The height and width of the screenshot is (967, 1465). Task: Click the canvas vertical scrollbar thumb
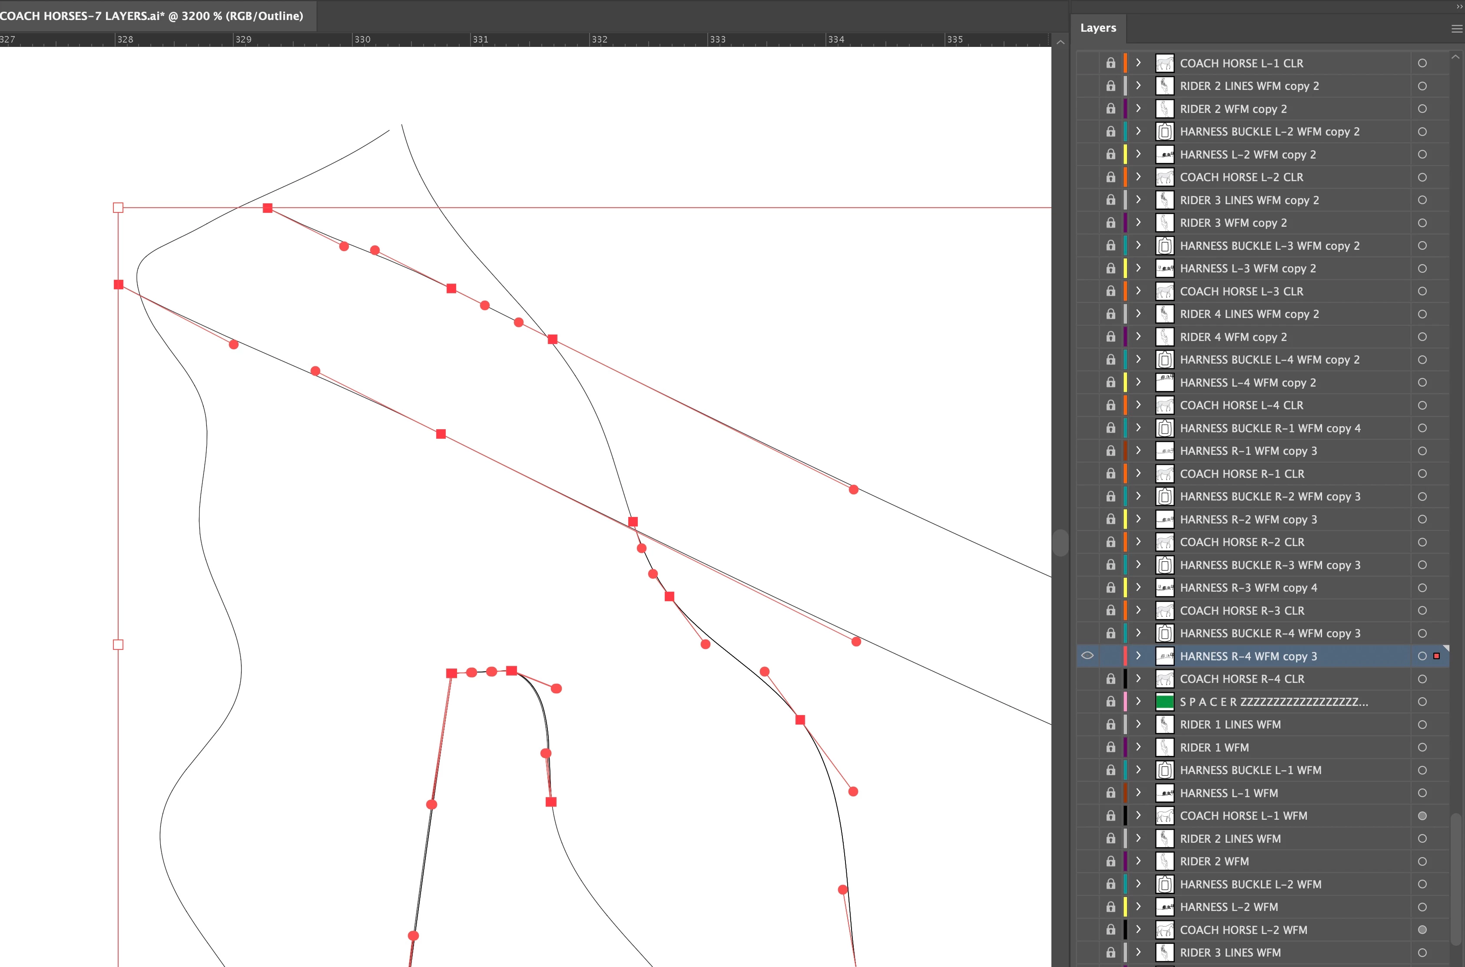(x=1060, y=543)
